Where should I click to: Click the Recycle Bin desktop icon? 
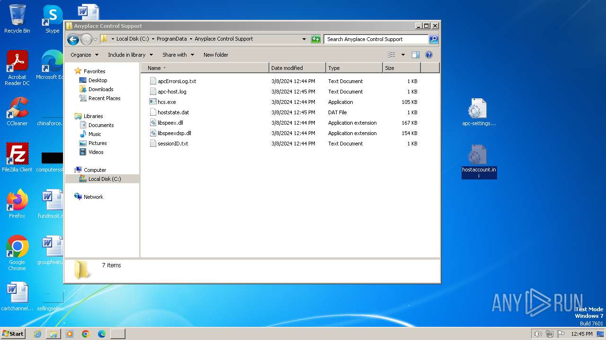(x=17, y=19)
